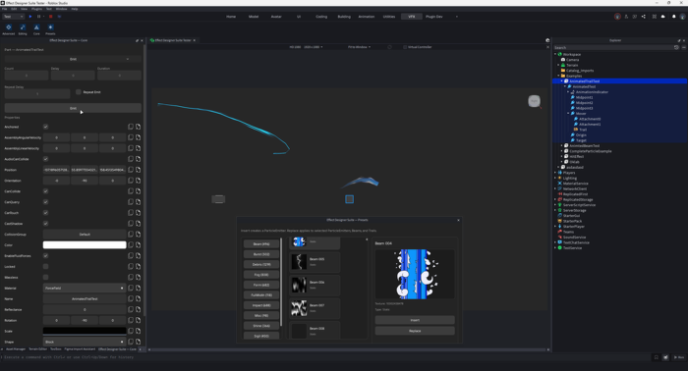Viewport: 688px width, 371px height.
Task: Switch to the Plugin Dev ribbon tab
Action: (434, 17)
